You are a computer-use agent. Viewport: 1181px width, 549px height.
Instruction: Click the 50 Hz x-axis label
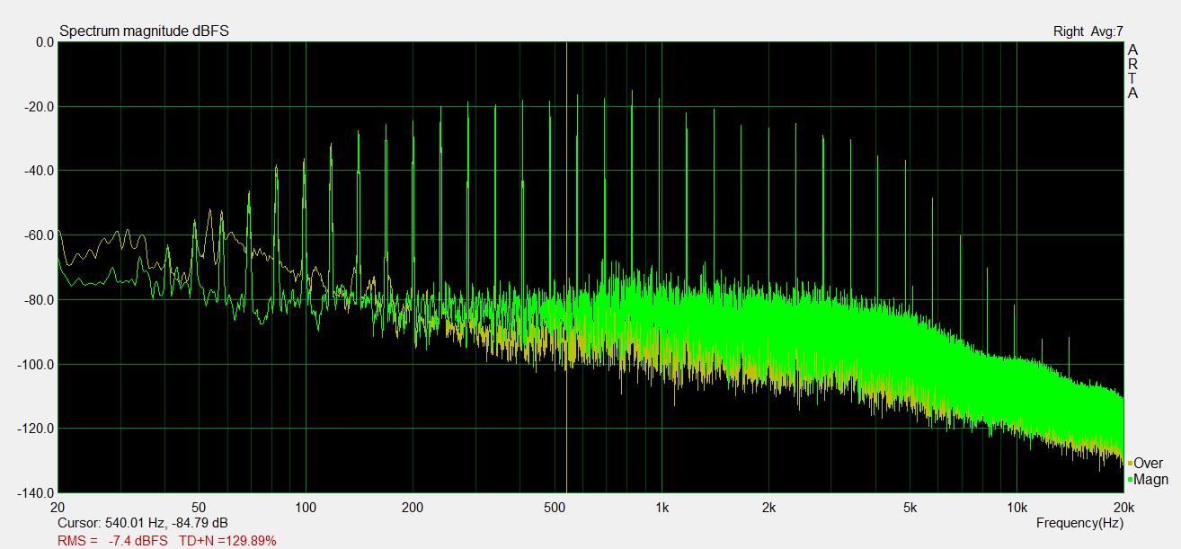[200, 508]
